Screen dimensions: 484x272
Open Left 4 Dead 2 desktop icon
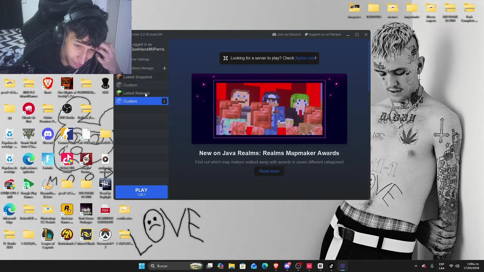click(x=86, y=136)
